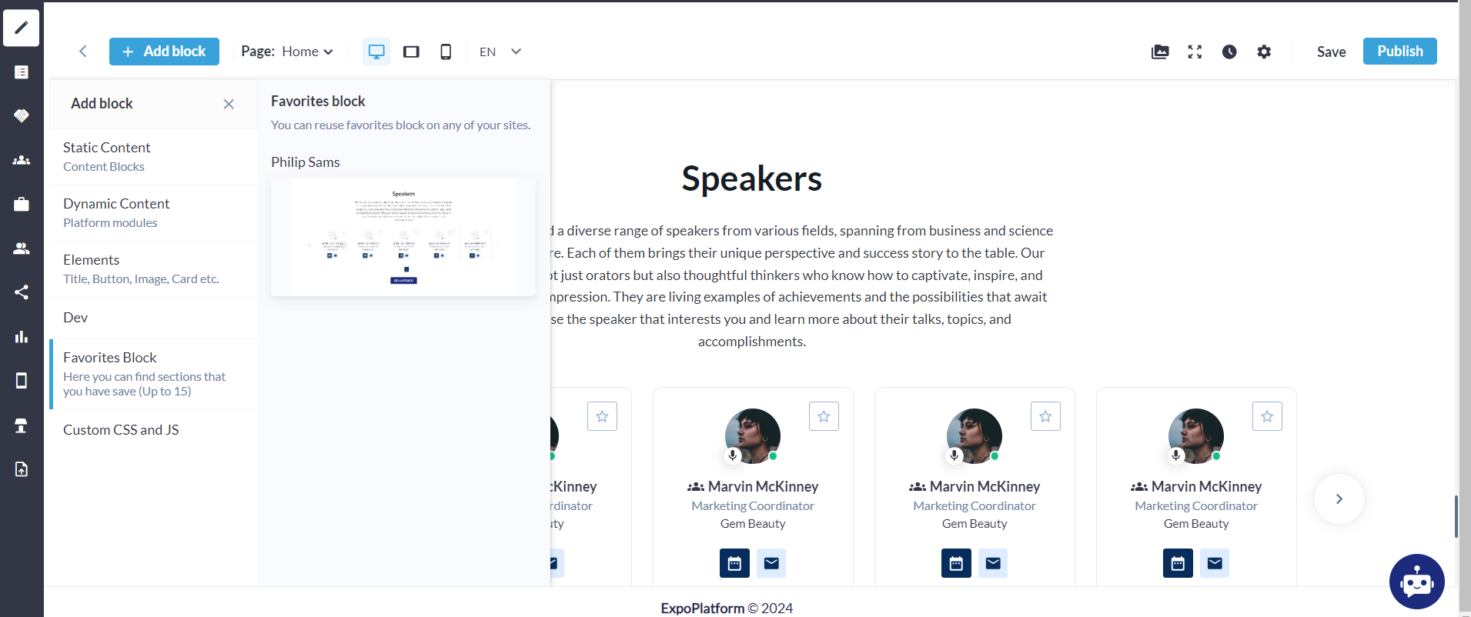Image resolution: width=1471 pixels, height=617 pixels.
Task: Advance speakers carousel with right arrow
Action: pyautogui.click(x=1339, y=499)
